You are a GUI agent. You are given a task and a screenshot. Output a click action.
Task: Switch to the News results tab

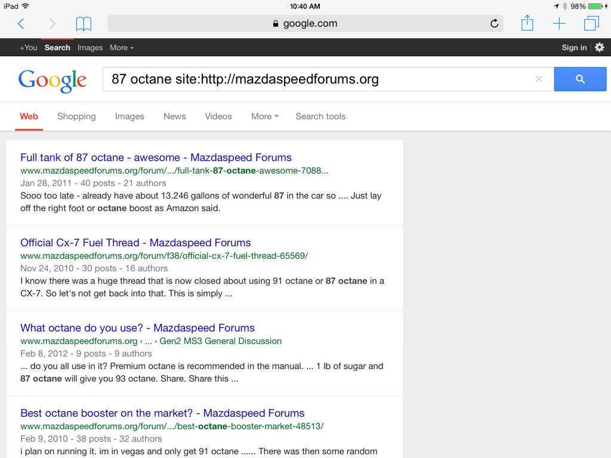coord(174,116)
